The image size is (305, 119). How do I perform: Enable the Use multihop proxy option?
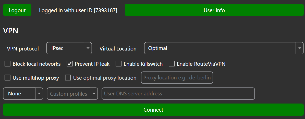coord(8,78)
